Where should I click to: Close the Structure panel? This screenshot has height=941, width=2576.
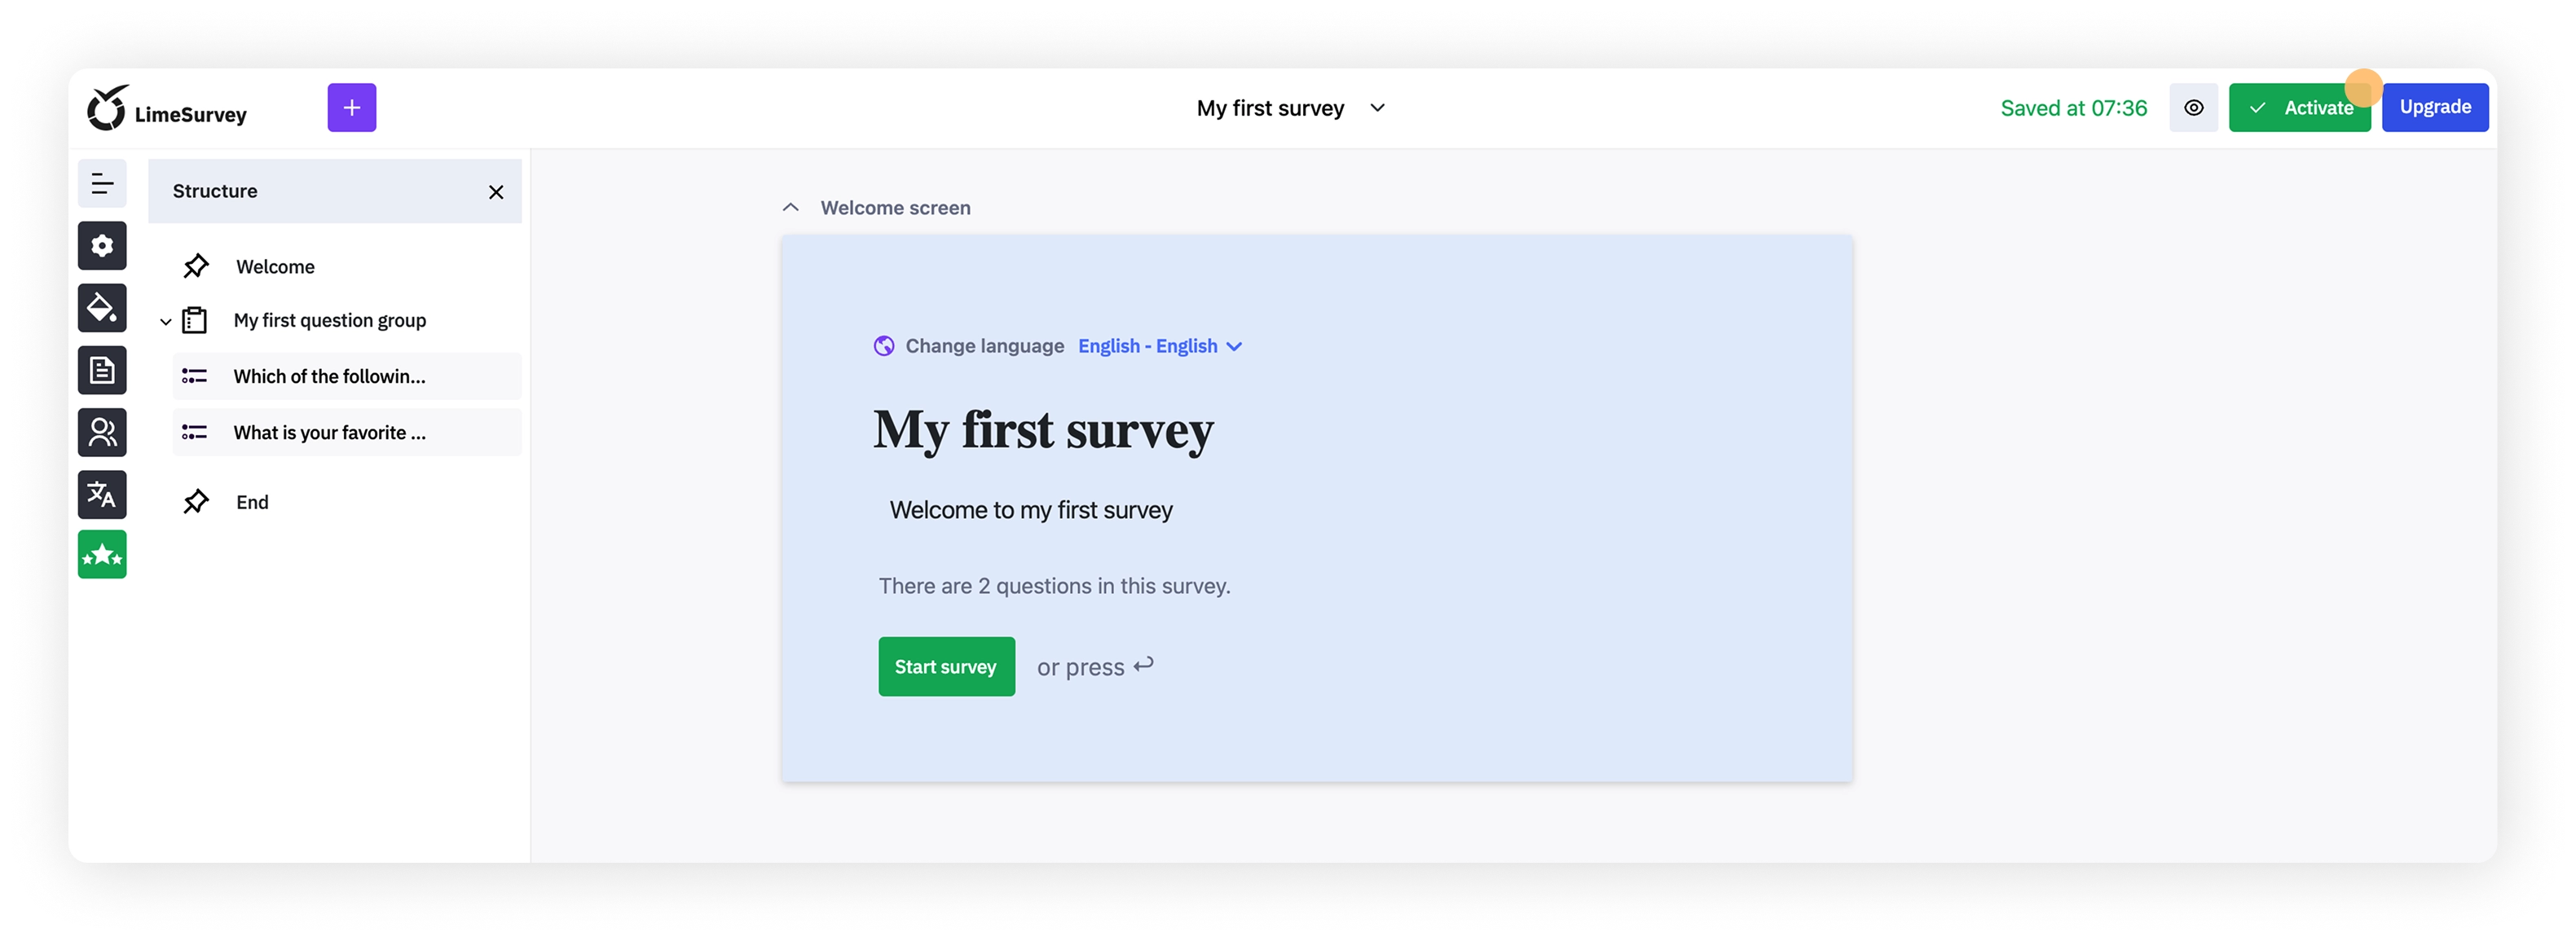click(496, 192)
